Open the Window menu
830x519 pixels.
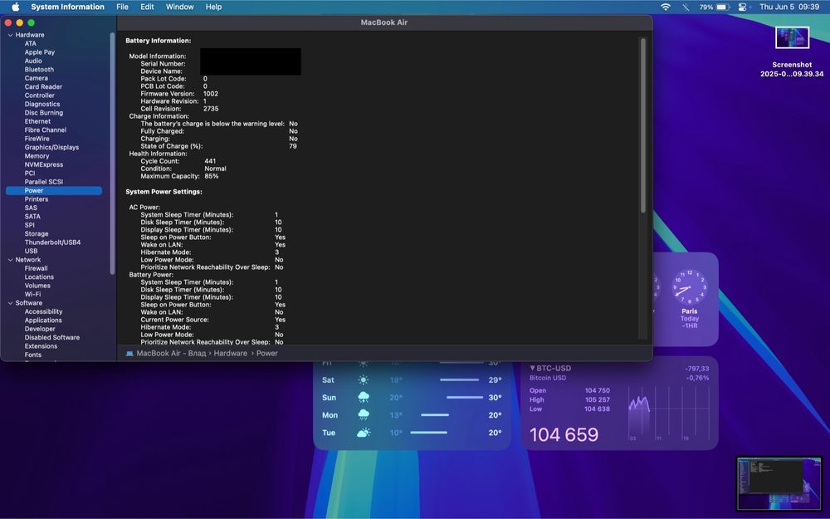point(179,7)
